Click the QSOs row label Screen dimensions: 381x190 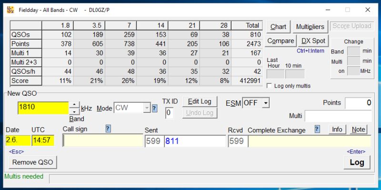coord(26,34)
